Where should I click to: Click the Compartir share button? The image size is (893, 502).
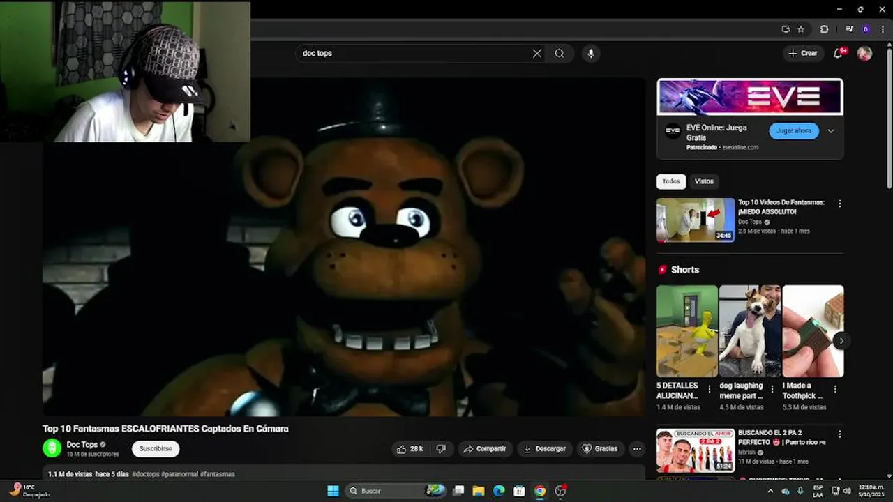pos(485,449)
